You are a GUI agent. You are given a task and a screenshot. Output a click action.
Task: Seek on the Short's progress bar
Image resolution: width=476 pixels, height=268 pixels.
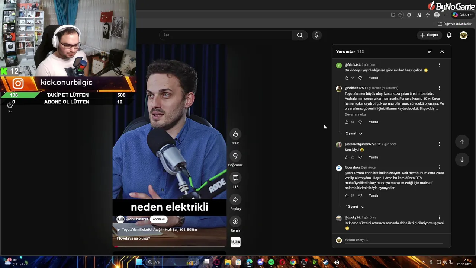[x=170, y=246]
